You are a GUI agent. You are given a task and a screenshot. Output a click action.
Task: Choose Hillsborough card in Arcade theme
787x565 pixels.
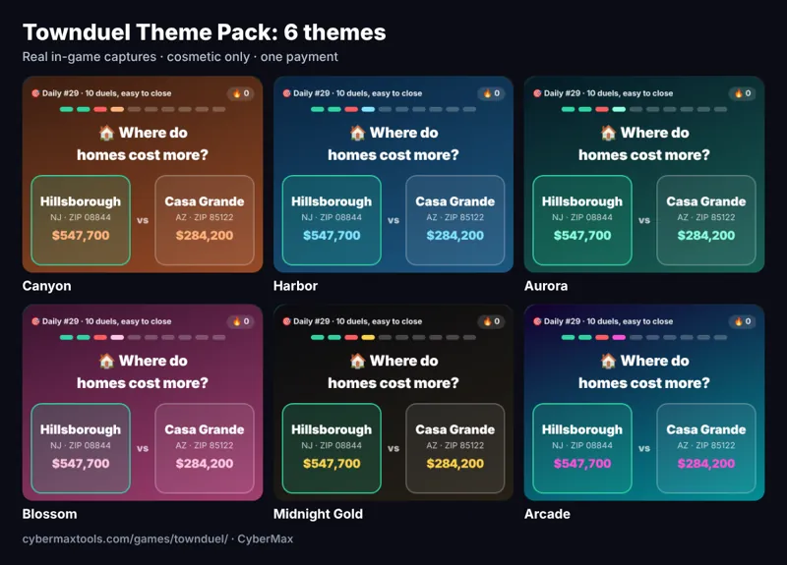582,448
